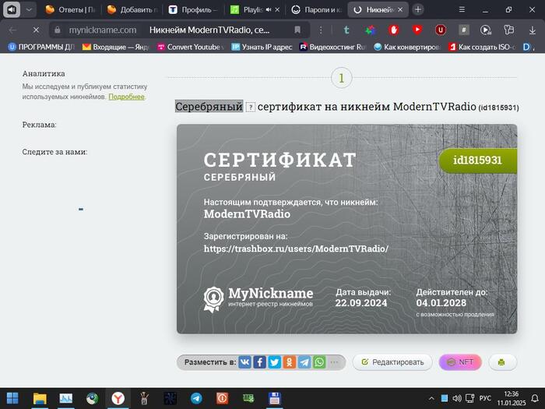545x409 pixels.
Task: Click the green print button
Action: [503, 362]
